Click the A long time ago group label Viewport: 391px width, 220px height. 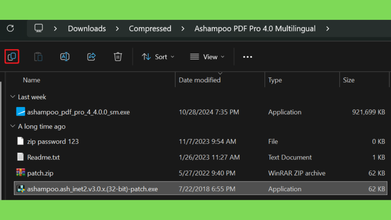point(42,126)
